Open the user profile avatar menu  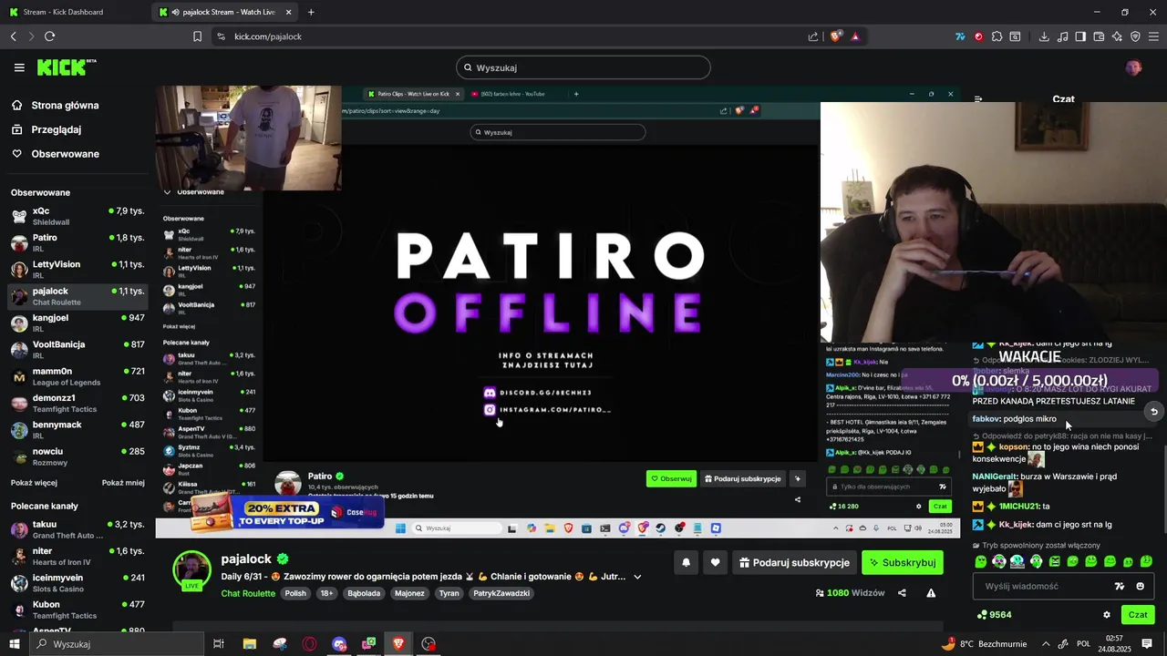(1133, 67)
